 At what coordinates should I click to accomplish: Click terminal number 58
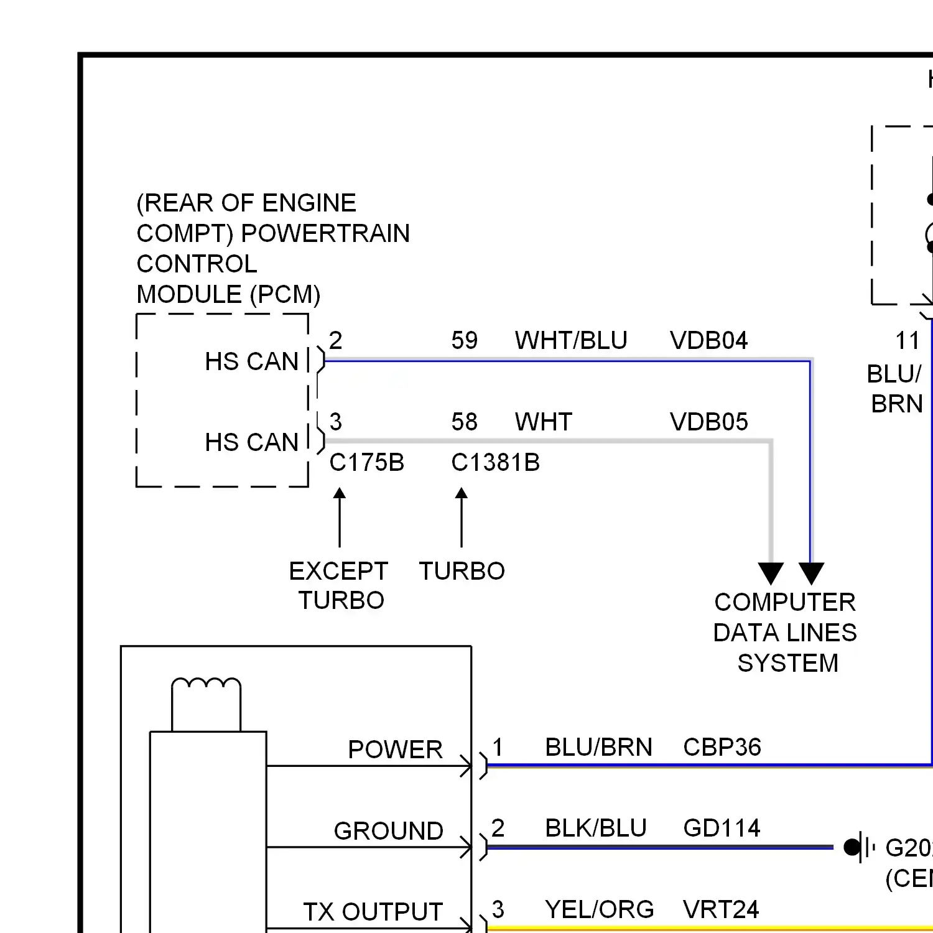pyautogui.click(x=465, y=422)
